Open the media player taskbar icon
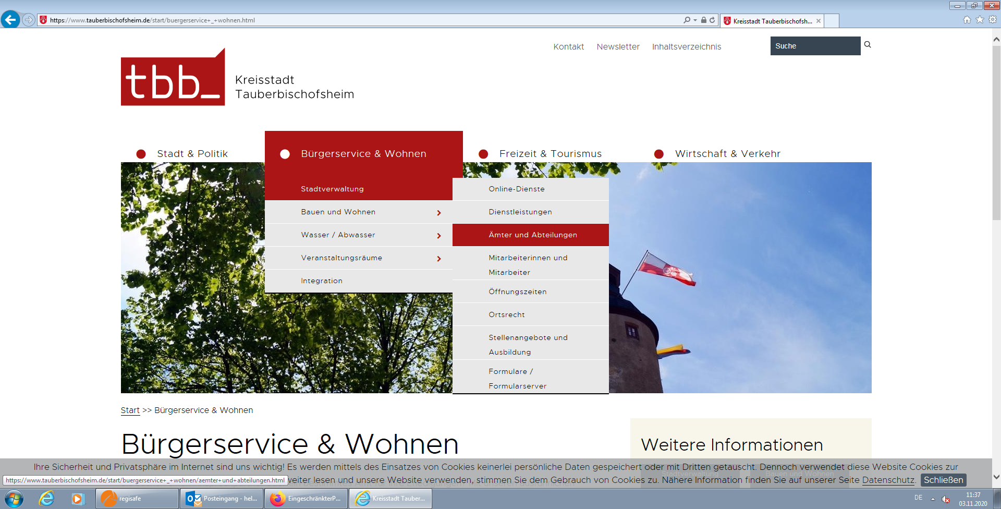The width and height of the screenshot is (1001, 509). [x=78, y=499]
